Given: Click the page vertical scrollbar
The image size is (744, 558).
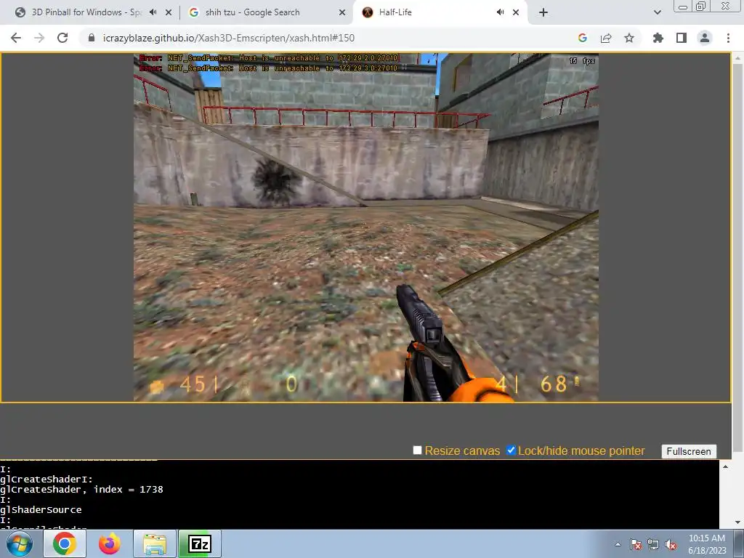Looking at the screenshot, I should tap(738, 256).
